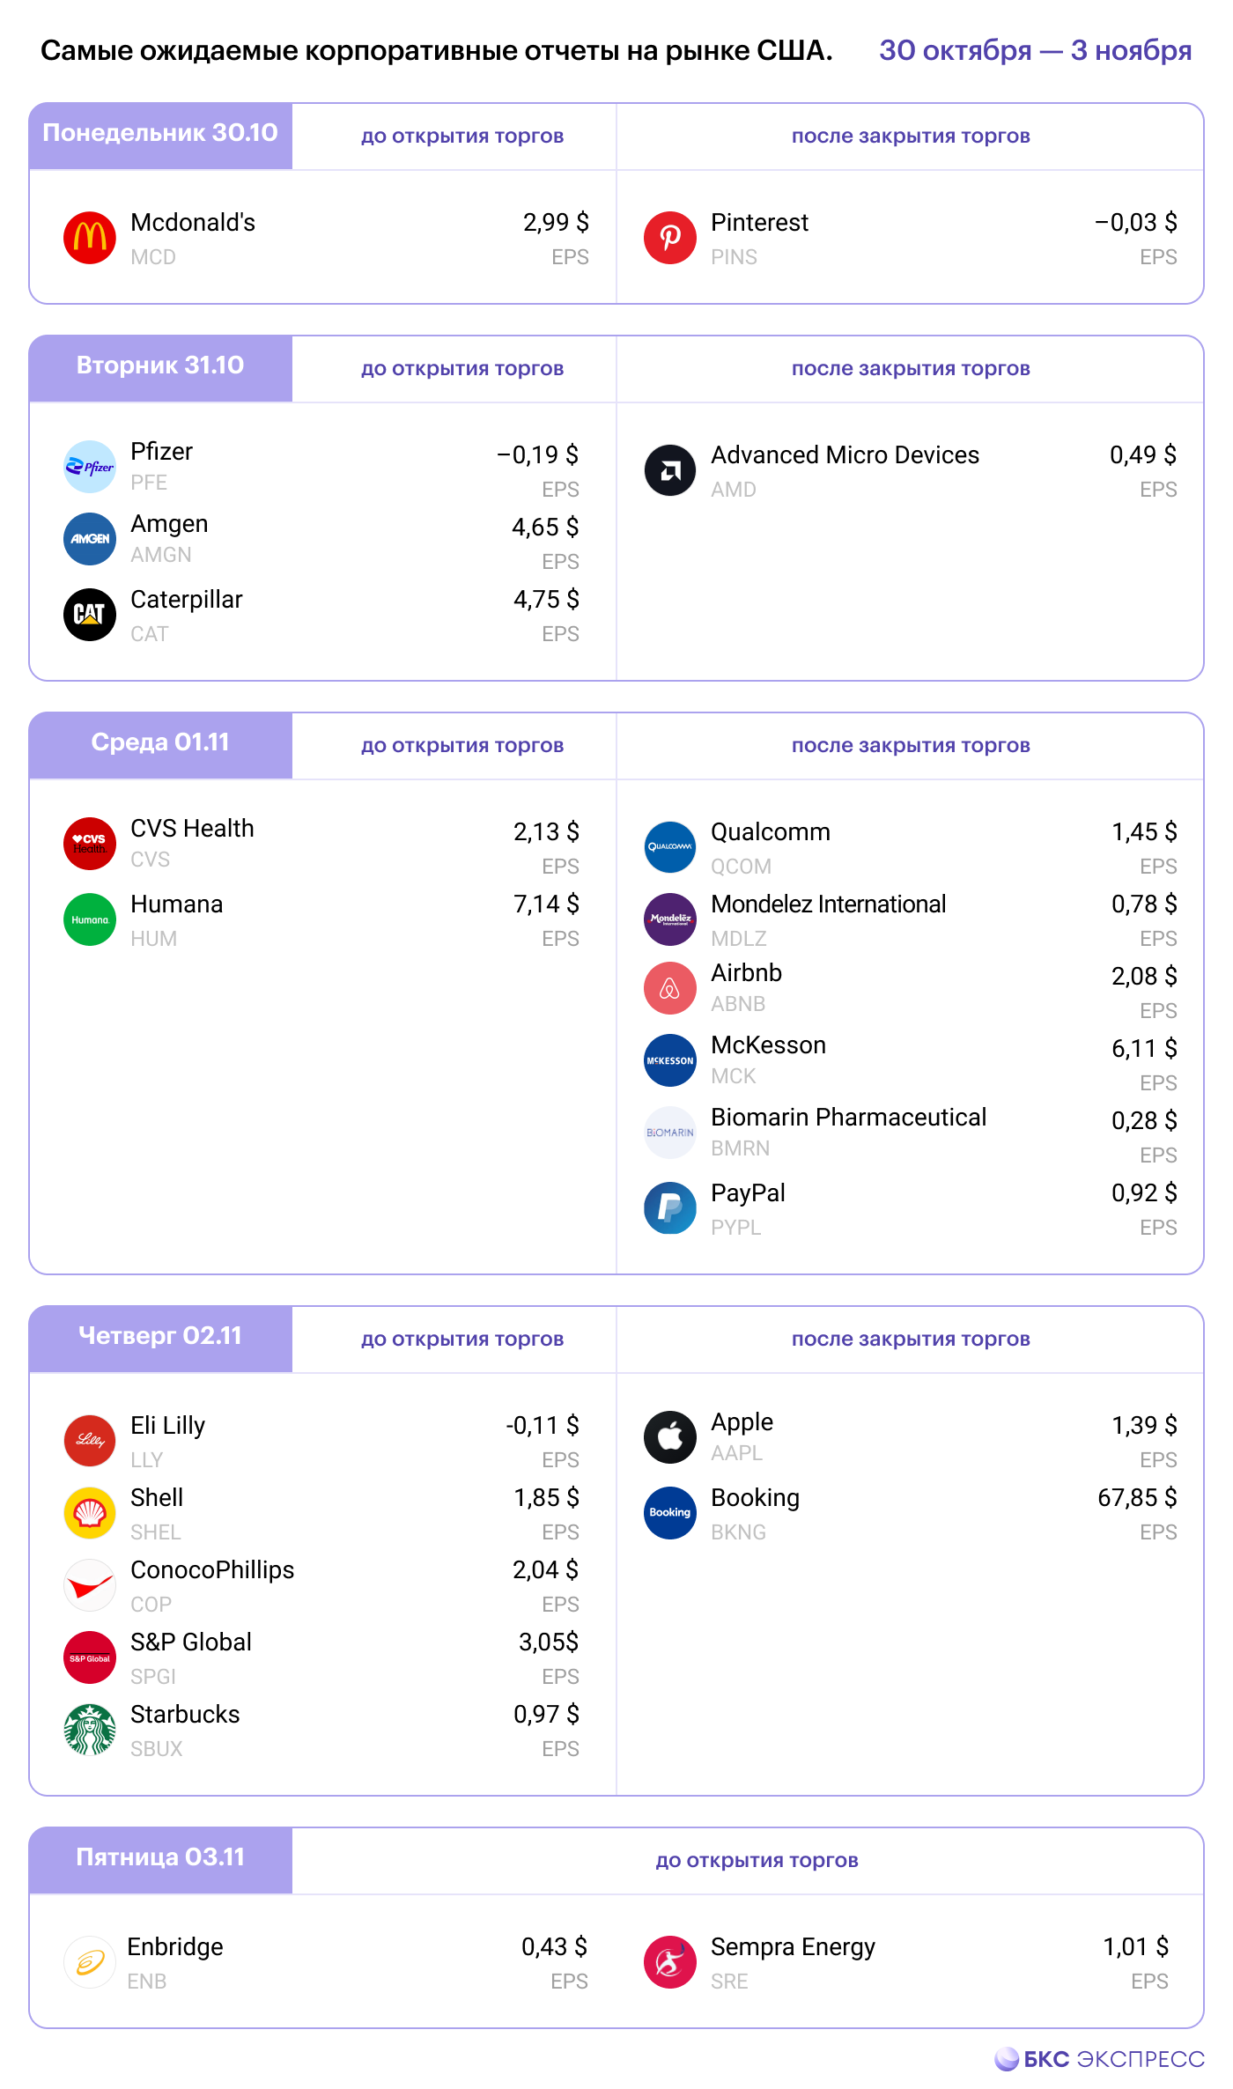1233x2089 pixels.
Task: Click the Apple logo icon
Action: 670,1437
